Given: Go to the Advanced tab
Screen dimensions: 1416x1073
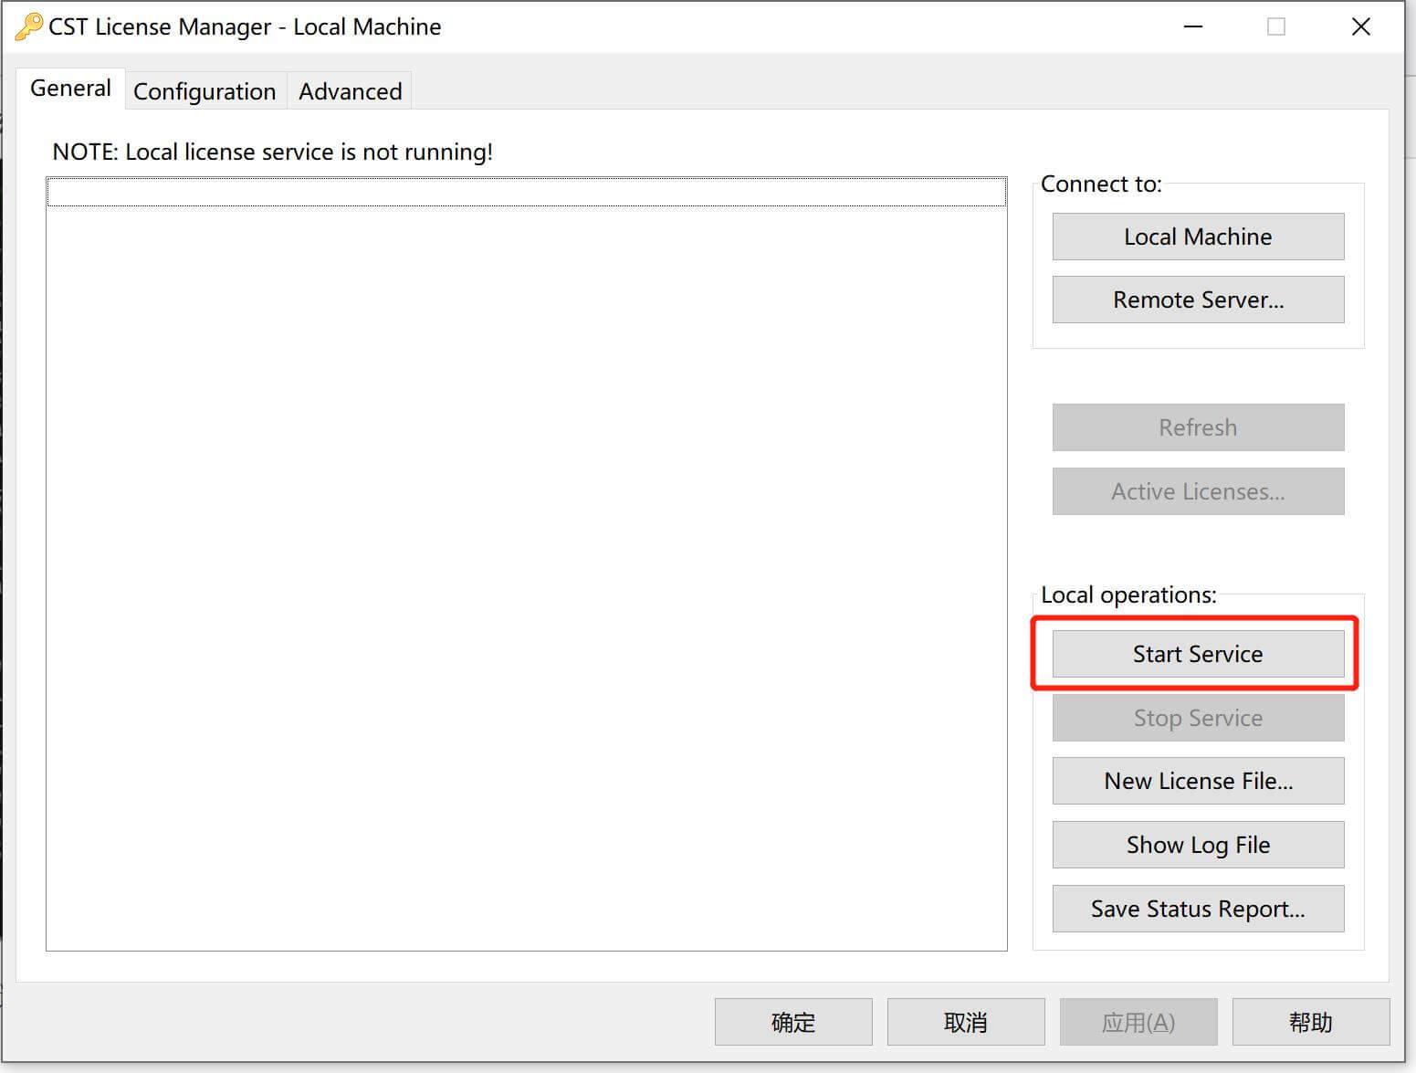Looking at the screenshot, I should [350, 91].
